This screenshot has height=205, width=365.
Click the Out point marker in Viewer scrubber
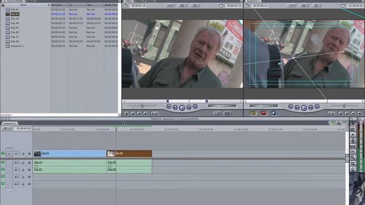pos(206,101)
